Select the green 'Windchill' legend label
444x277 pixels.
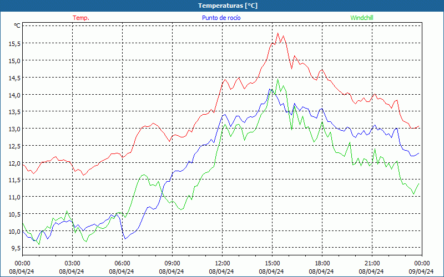[x=362, y=18]
